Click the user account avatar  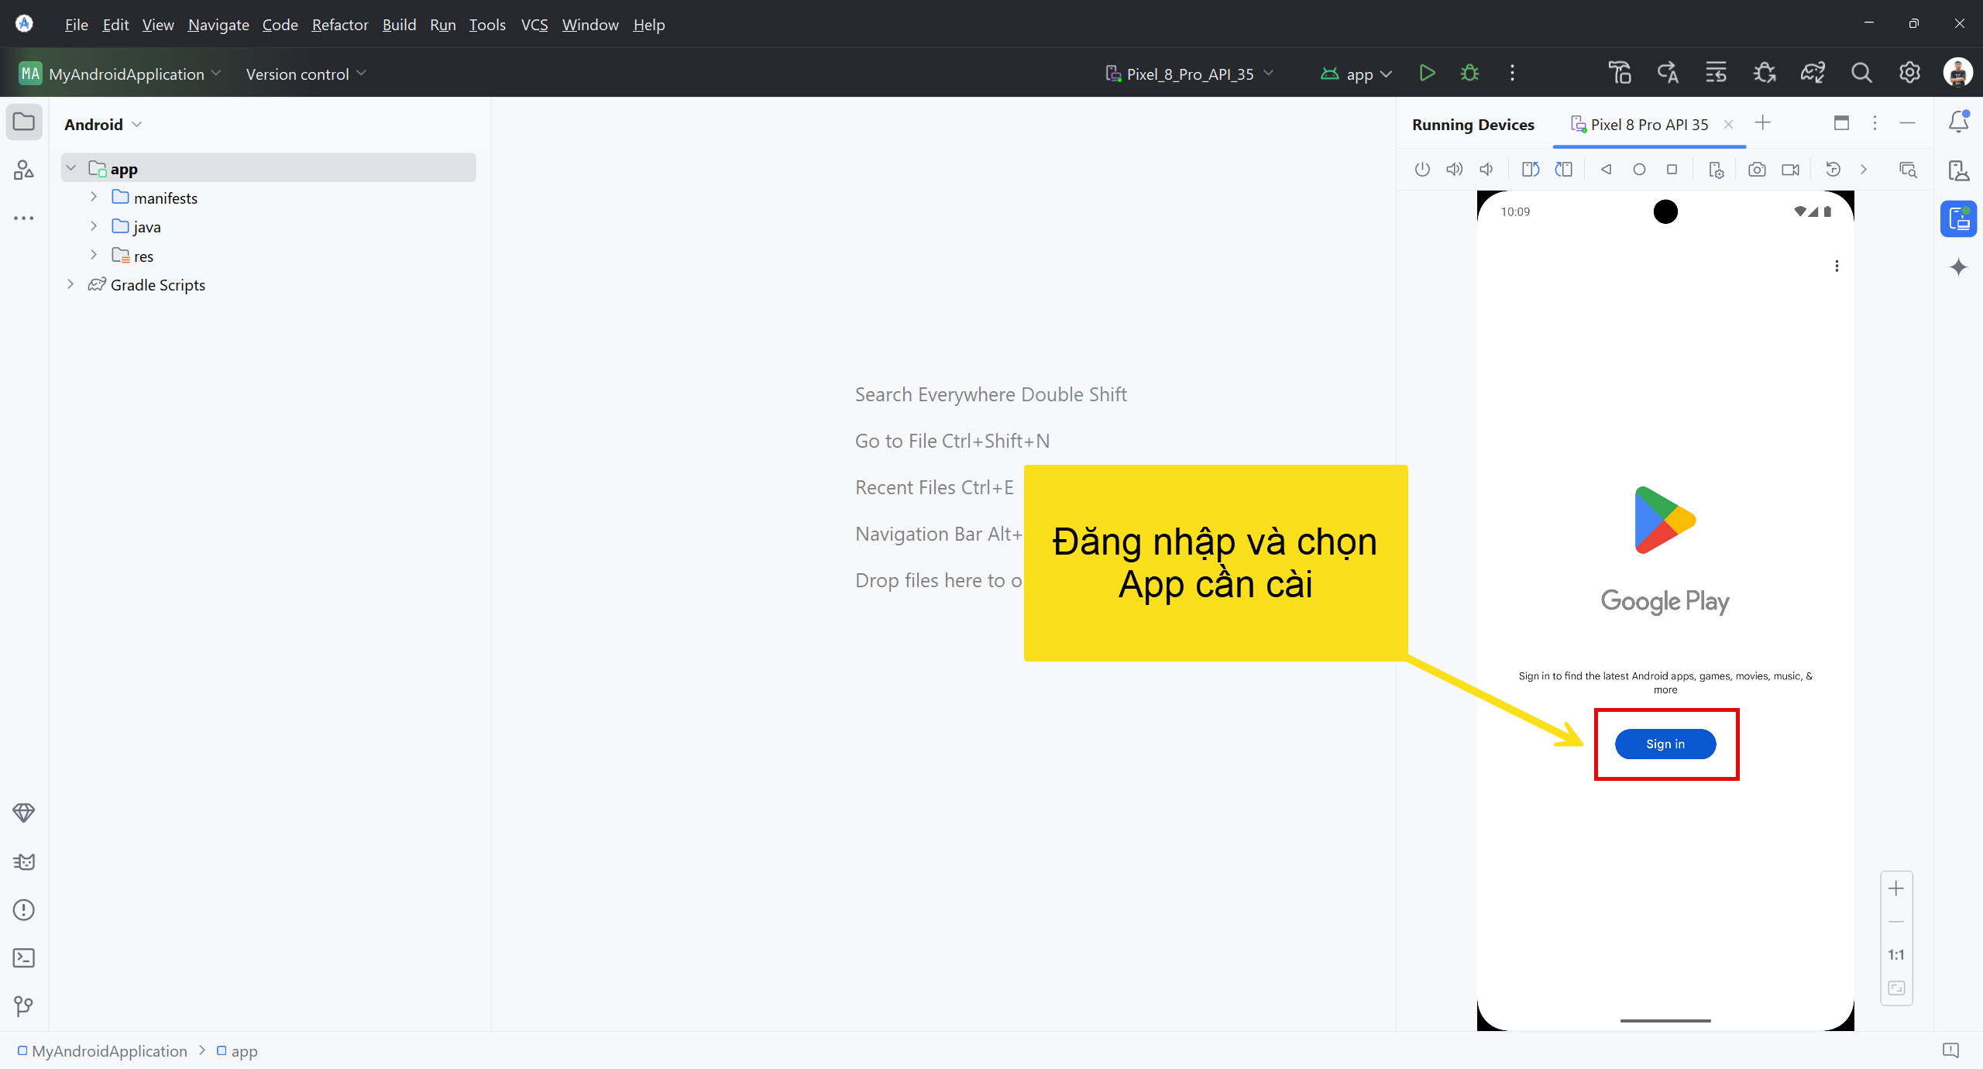point(1957,73)
